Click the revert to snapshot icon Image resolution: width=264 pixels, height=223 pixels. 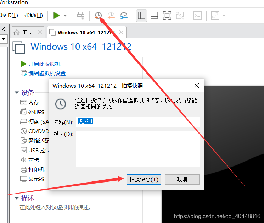coord(111,16)
